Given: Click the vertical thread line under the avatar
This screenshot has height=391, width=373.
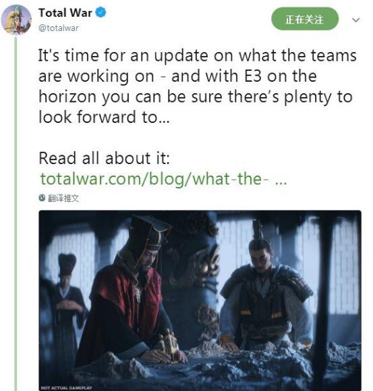Looking at the screenshot, I should [16, 213].
